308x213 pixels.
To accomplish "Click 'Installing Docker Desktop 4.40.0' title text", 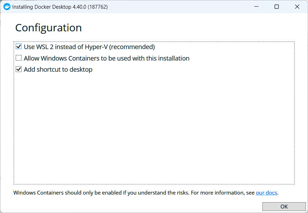I will click(60, 7).
